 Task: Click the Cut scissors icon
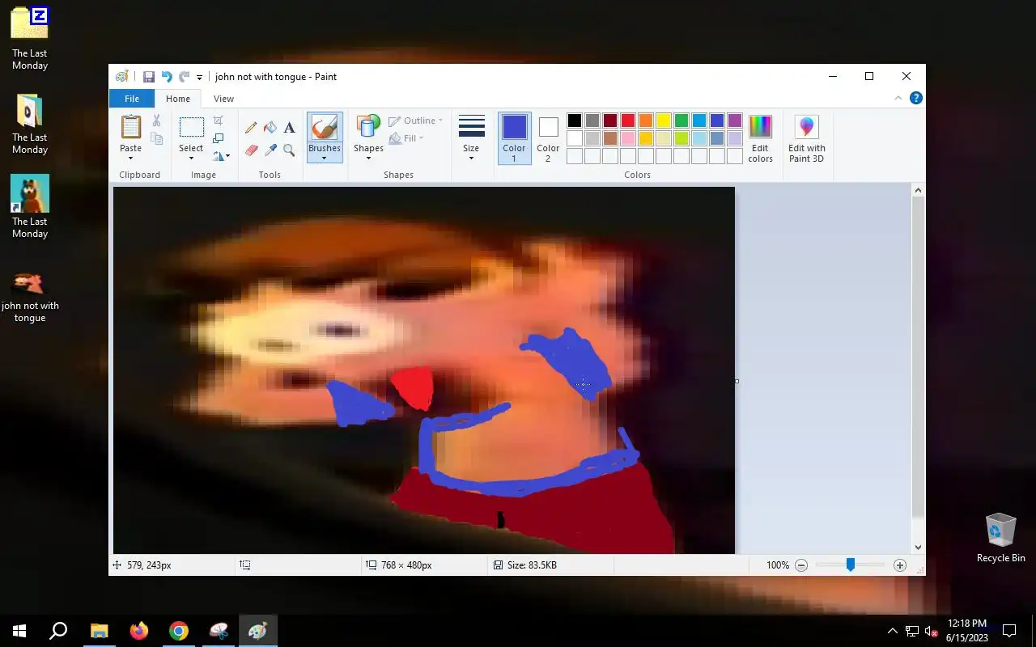coord(156,121)
